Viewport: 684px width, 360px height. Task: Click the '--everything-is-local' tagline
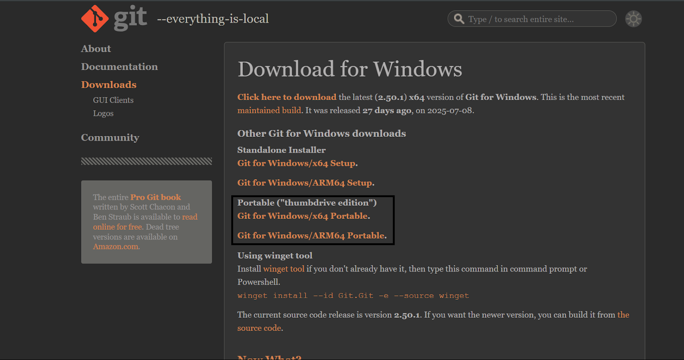pyautogui.click(x=213, y=19)
